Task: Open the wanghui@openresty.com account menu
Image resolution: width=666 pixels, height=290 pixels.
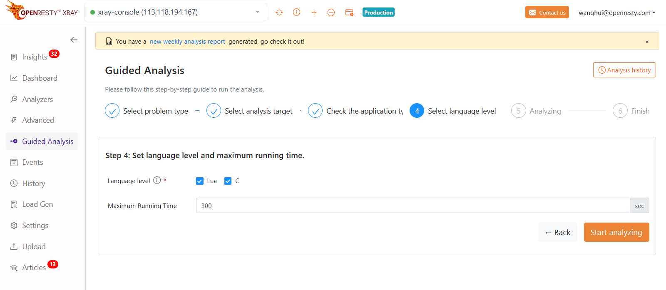Action: (x=617, y=12)
